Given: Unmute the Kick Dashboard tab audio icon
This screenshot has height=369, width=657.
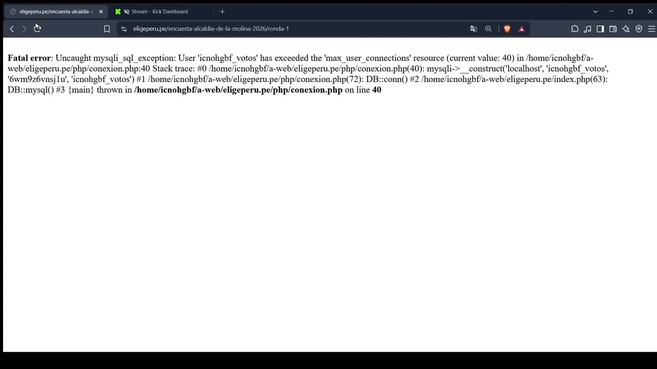Looking at the screenshot, I should pyautogui.click(x=126, y=11).
